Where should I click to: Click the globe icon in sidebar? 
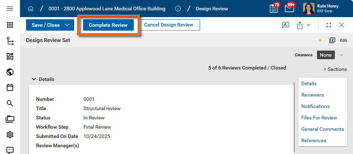[x=10, y=72]
